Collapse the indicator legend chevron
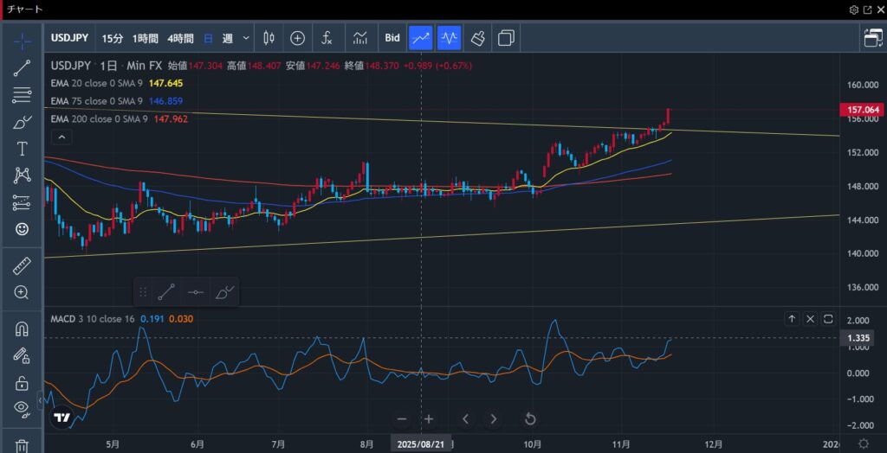This screenshot has height=453, width=887. (61, 137)
